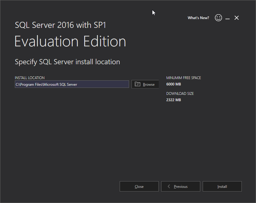
Task: Open the What's New? link
Action: [x=198, y=18]
